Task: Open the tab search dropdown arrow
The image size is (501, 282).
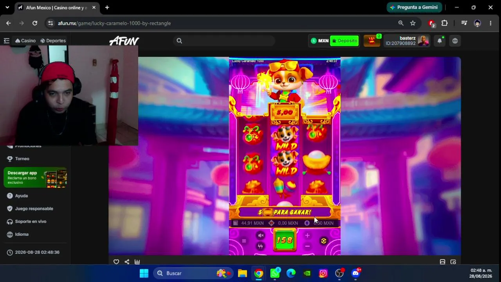Action: 7,7
